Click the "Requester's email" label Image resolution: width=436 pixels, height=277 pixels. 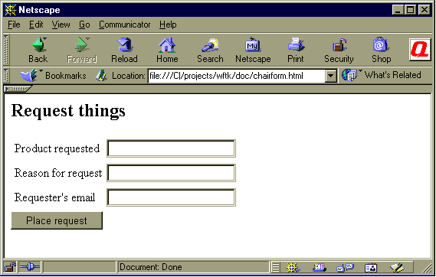(x=54, y=197)
